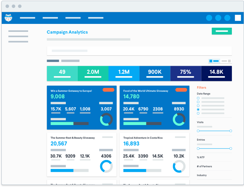Click the green button beside Campaign Analytics
The image size is (244, 187).
[x=221, y=31]
